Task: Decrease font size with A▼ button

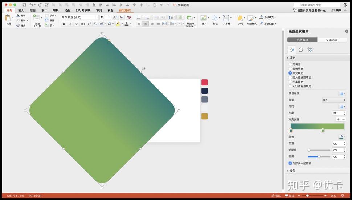Action: [x=122, y=17]
